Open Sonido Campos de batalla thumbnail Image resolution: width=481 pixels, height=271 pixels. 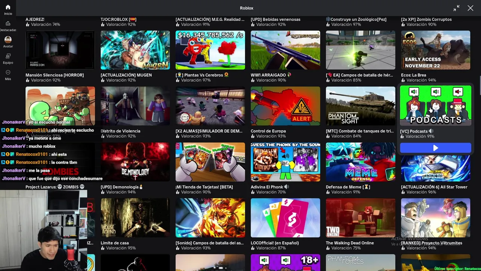[x=210, y=218]
